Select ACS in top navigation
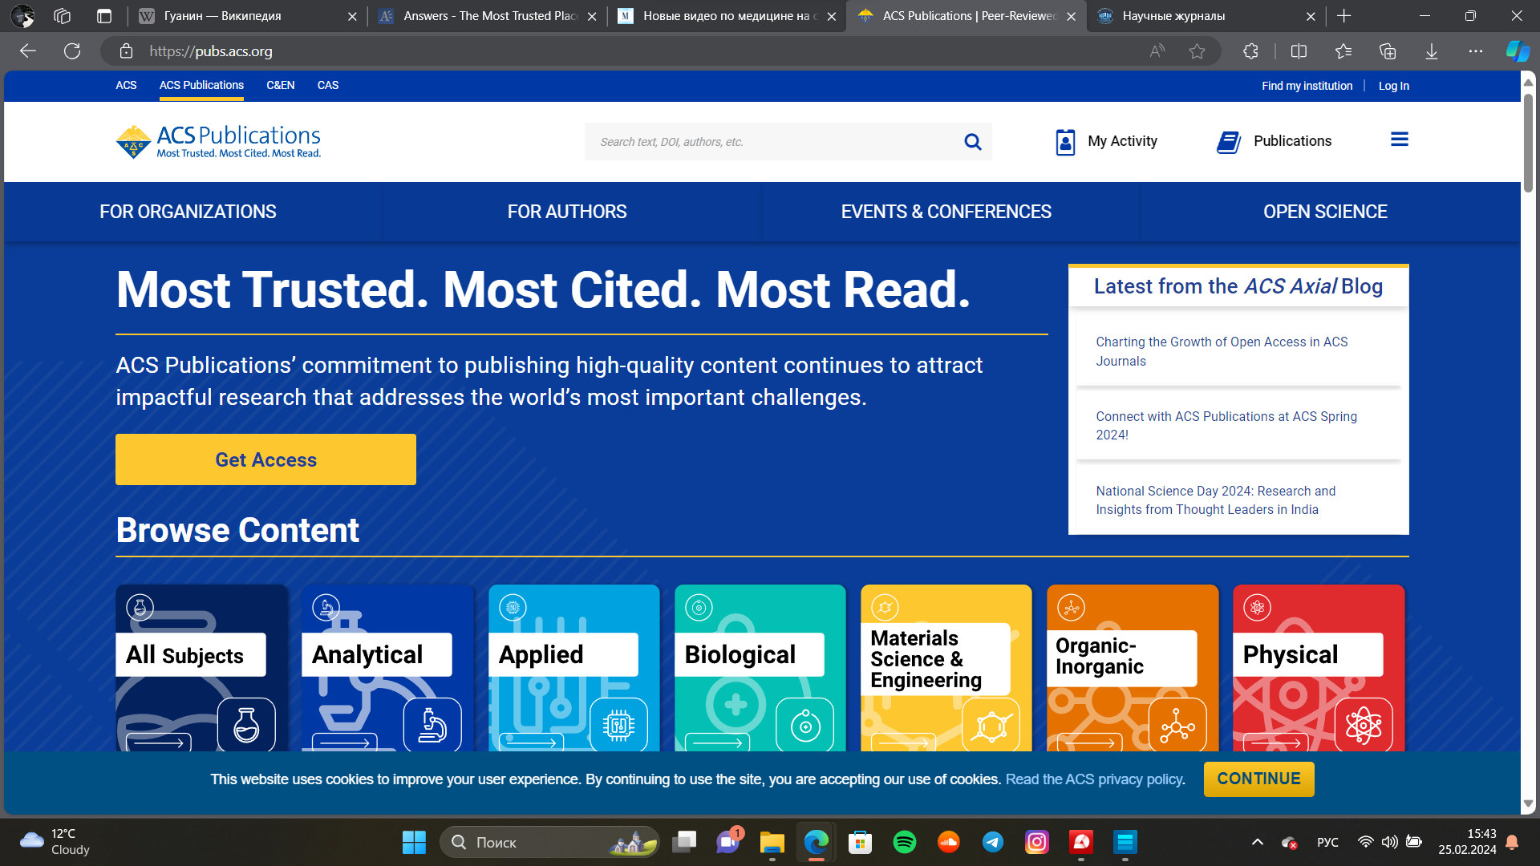The image size is (1540, 866). 126,85
